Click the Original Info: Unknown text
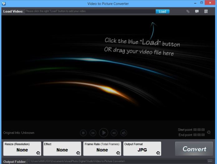 [x=19, y=133]
